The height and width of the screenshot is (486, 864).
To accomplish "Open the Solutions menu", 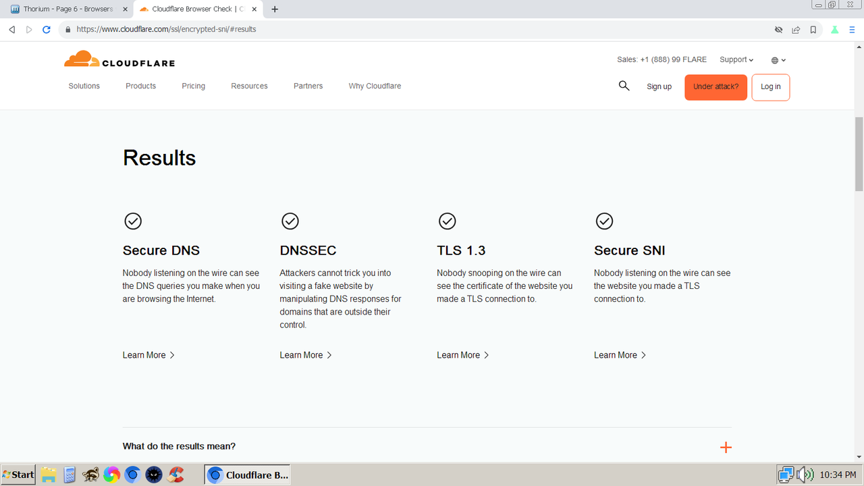I will tap(84, 86).
